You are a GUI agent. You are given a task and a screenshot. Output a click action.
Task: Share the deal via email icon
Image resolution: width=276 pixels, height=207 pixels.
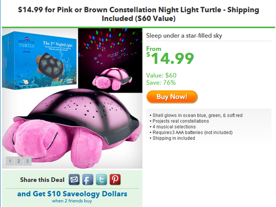(x=74, y=179)
